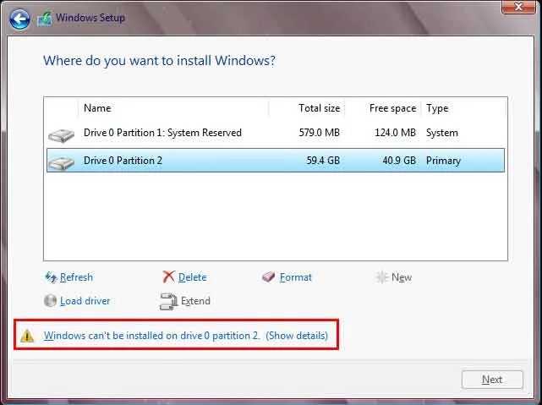The image size is (542, 405).
Task: Click the Primary type cell
Action: [443, 161]
